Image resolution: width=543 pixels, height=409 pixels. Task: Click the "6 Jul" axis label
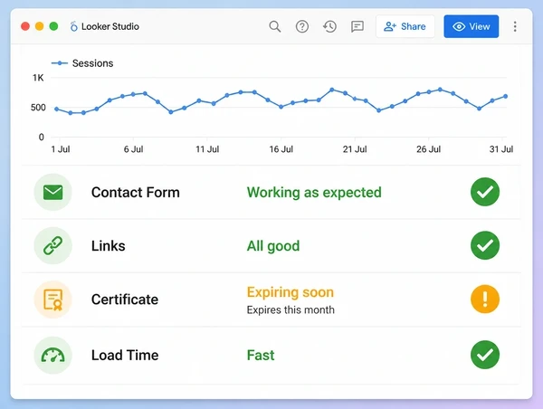click(x=133, y=149)
